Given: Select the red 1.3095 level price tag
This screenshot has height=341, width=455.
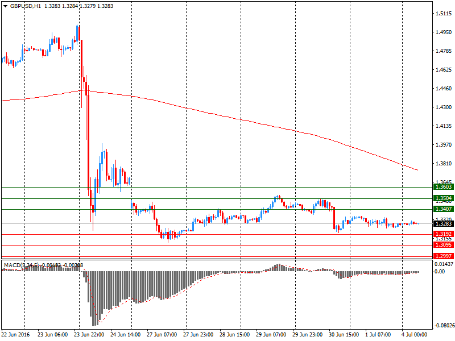Looking at the screenshot, I should (443, 245).
